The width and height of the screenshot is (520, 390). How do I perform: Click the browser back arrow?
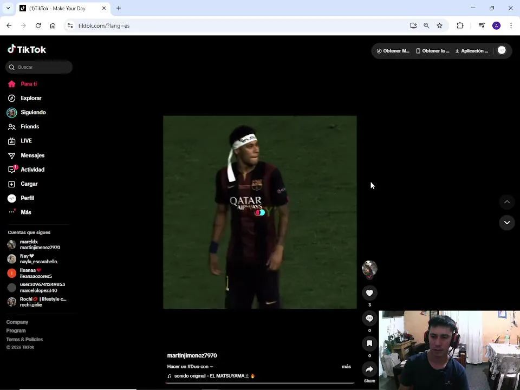point(9,25)
